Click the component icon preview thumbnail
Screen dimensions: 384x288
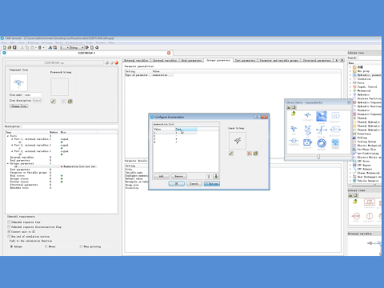click(x=18, y=82)
